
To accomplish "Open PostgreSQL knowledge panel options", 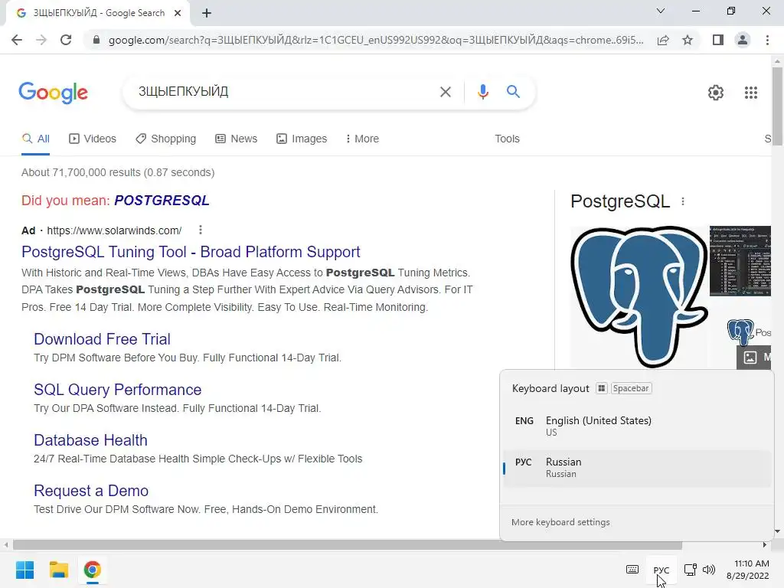I will coord(683,201).
